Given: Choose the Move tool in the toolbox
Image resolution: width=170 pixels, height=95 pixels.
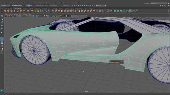Looking at the screenshot, I should pyautogui.click(x=2, y=26).
